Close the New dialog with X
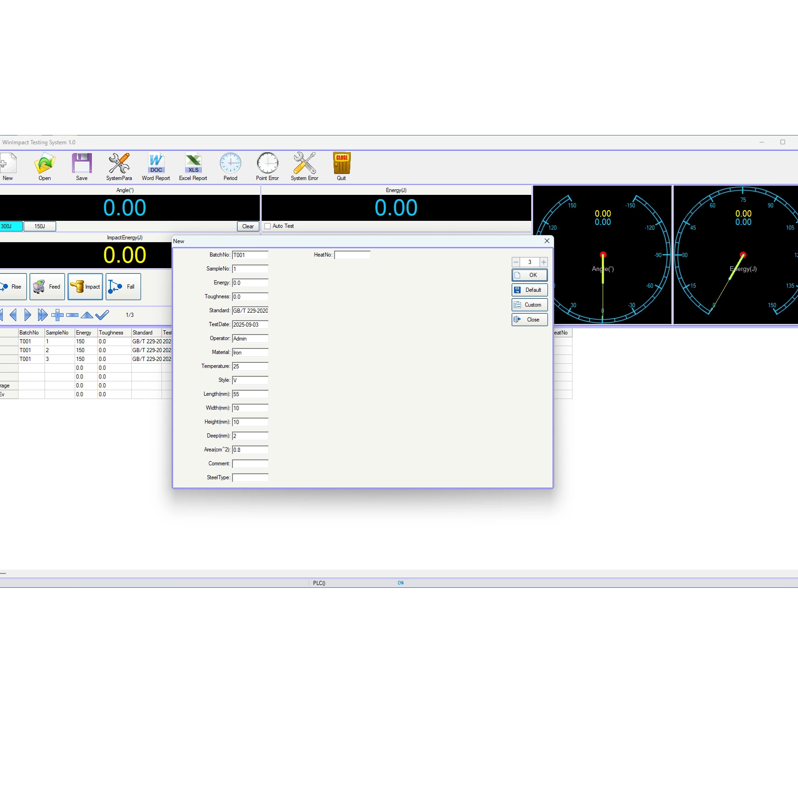The image size is (798, 798). [547, 241]
